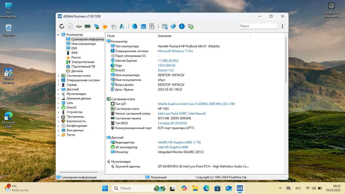The width and height of the screenshot is (345, 194).
Task: Open Этот компьютер desktop icon
Action: pyautogui.click(x=8, y=10)
